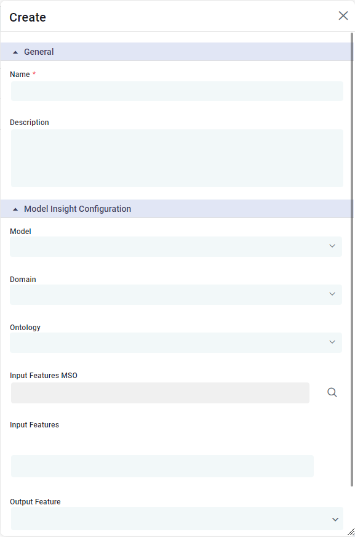This screenshot has width=355, height=537.
Task: Close the Create dialog with the X
Action: [343, 16]
